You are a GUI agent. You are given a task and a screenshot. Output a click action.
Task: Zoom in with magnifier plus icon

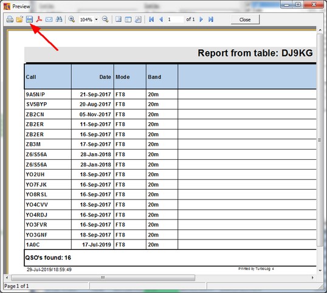pyautogui.click(x=72, y=19)
